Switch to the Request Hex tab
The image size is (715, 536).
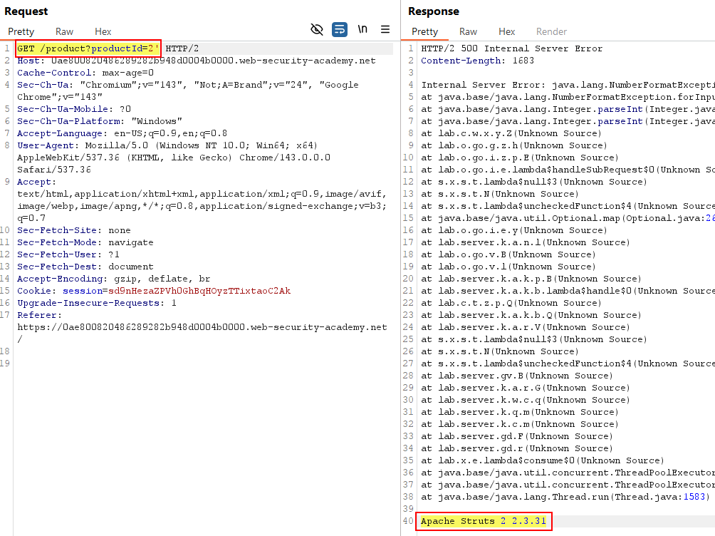(103, 31)
